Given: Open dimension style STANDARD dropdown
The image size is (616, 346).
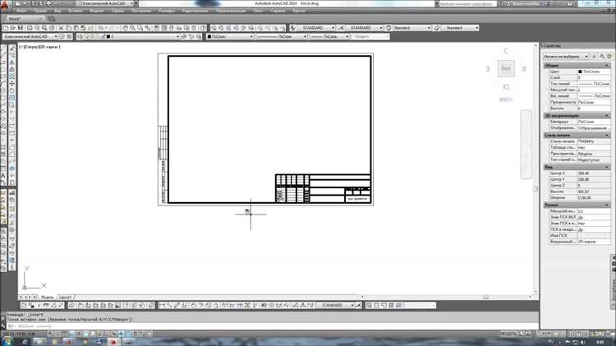Looking at the screenshot, I should click(x=364, y=28).
